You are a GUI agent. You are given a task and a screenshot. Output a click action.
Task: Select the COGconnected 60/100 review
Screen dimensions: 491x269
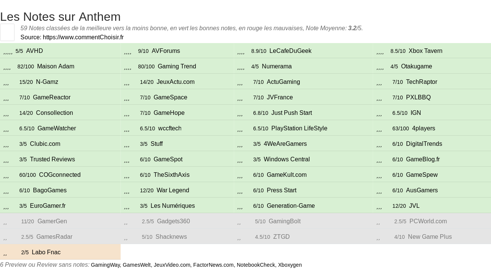[x=60, y=175]
